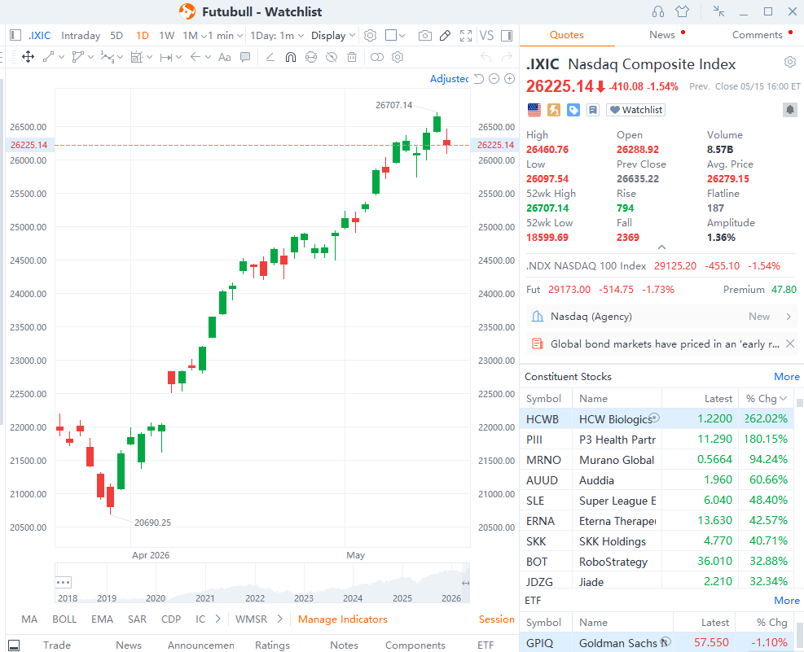
Task: Switch to the Comments tab
Action: [757, 35]
